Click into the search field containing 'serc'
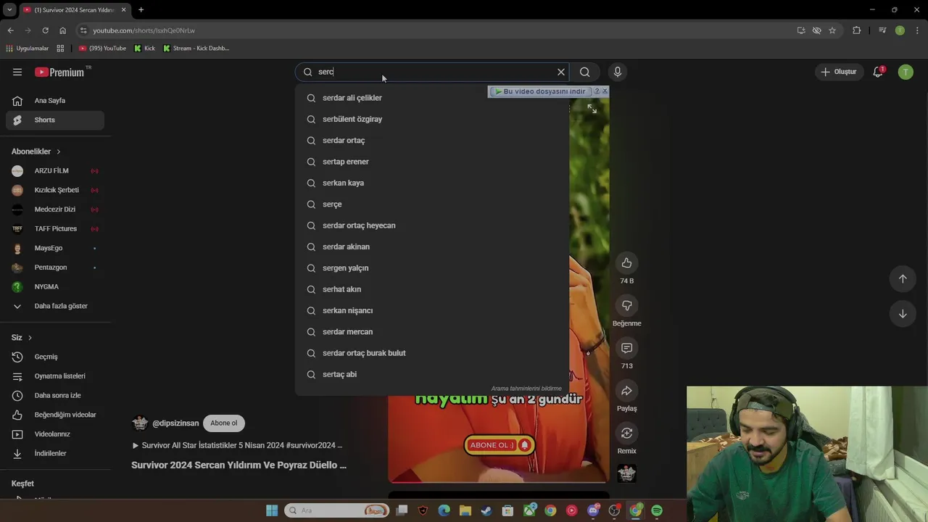The width and height of the screenshot is (928, 522). pyautogui.click(x=431, y=72)
